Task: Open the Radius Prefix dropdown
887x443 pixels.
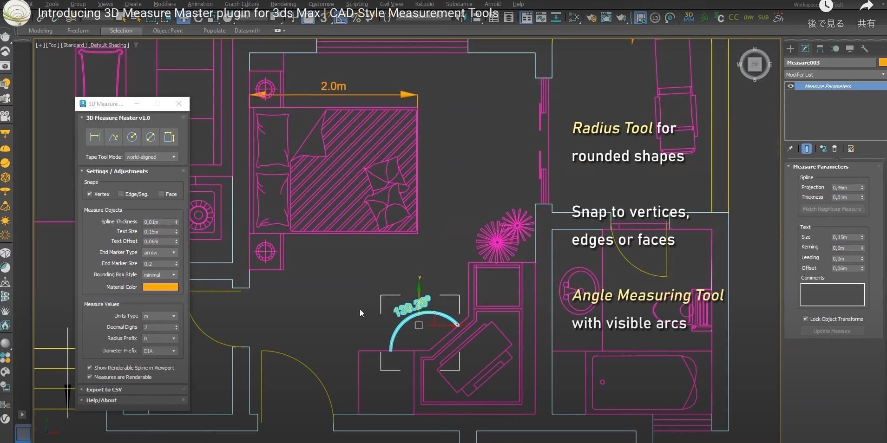Action: pos(160,339)
